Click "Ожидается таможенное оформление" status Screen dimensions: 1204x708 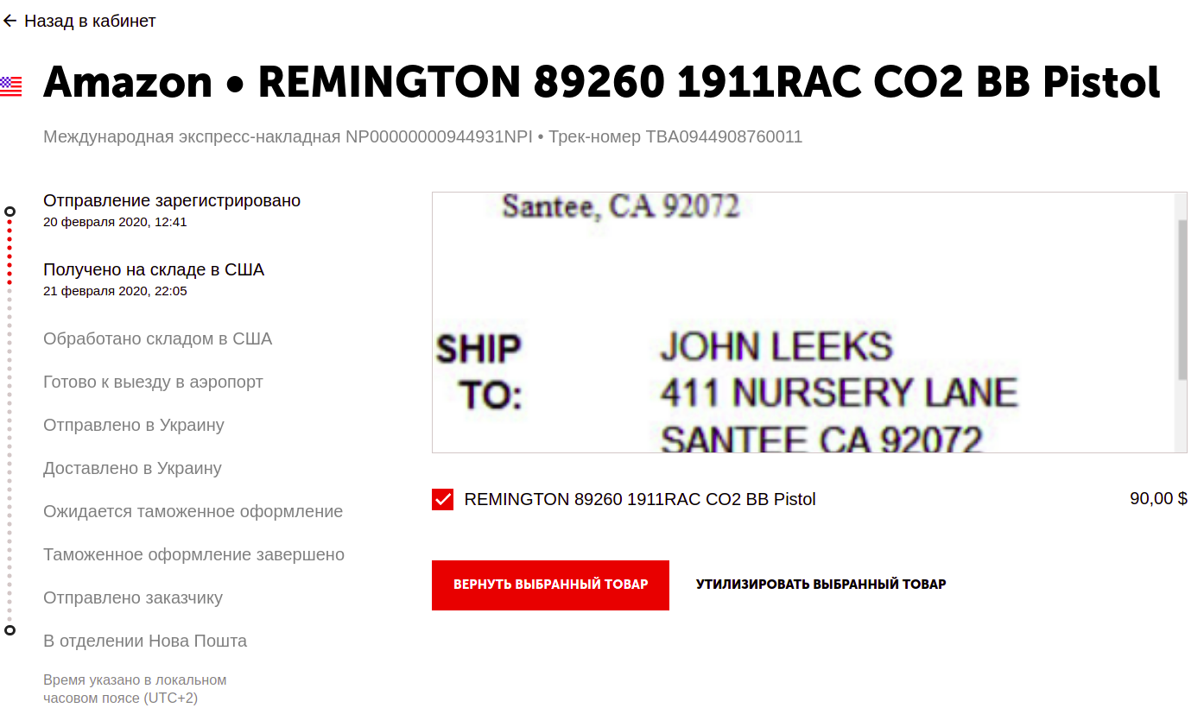[x=193, y=511]
